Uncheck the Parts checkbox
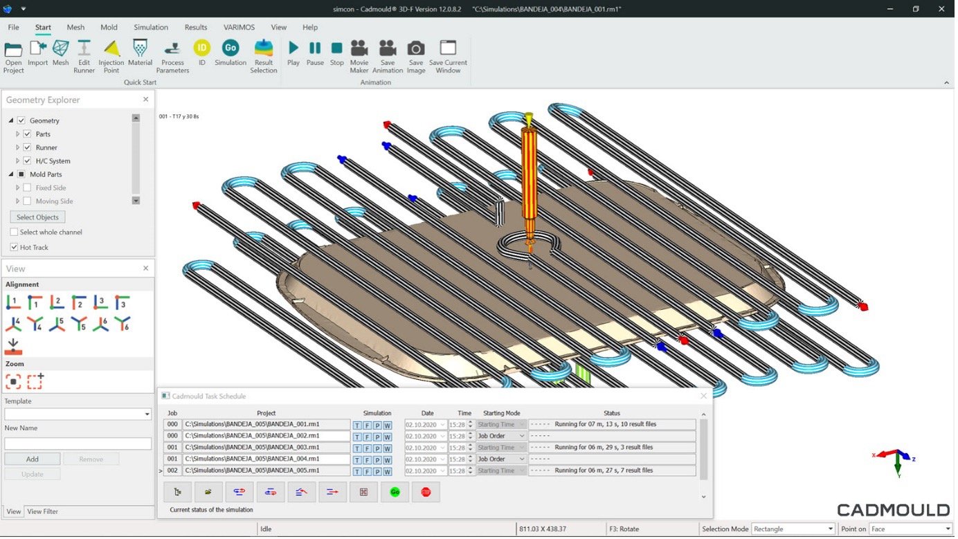Viewport: 958px width, 539px height. pyautogui.click(x=28, y=134)
